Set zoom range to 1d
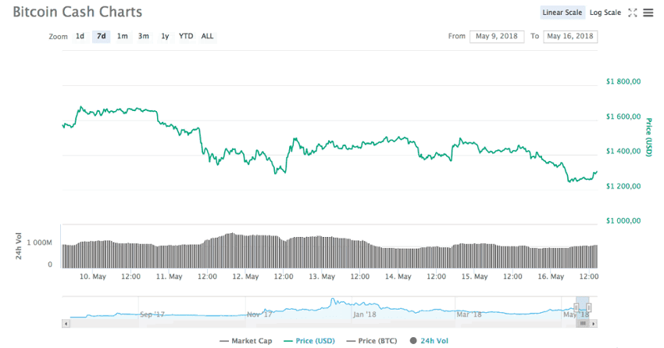 (80, 36)
